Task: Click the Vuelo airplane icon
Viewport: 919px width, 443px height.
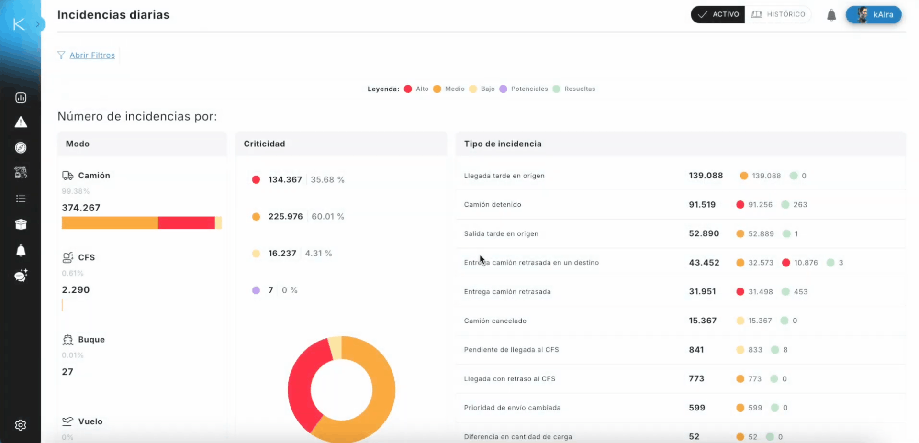Action: [67, 421]
